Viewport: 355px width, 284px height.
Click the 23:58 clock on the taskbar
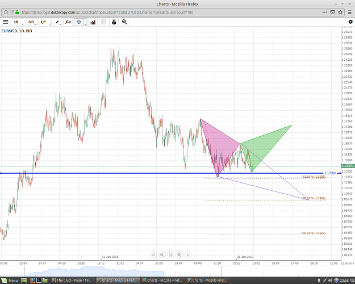[344, 281]
